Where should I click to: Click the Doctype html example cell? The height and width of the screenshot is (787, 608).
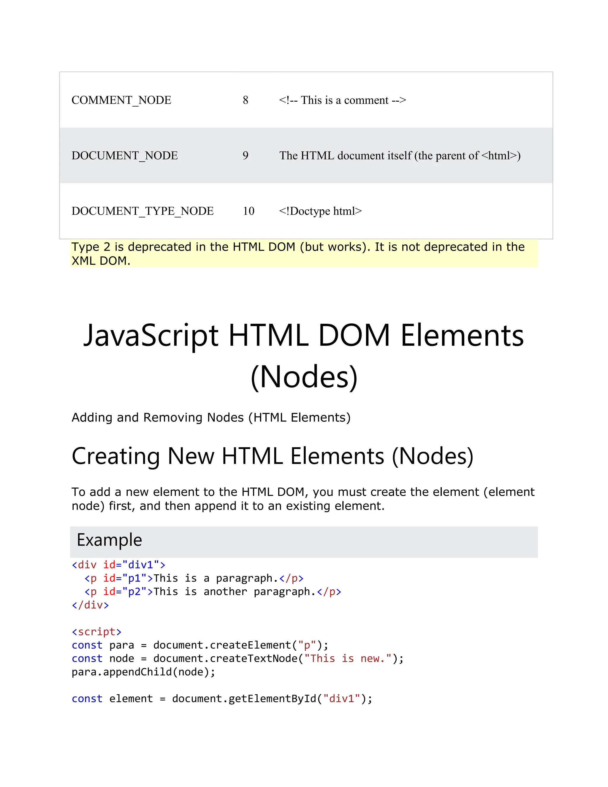[x=320, y=211]
